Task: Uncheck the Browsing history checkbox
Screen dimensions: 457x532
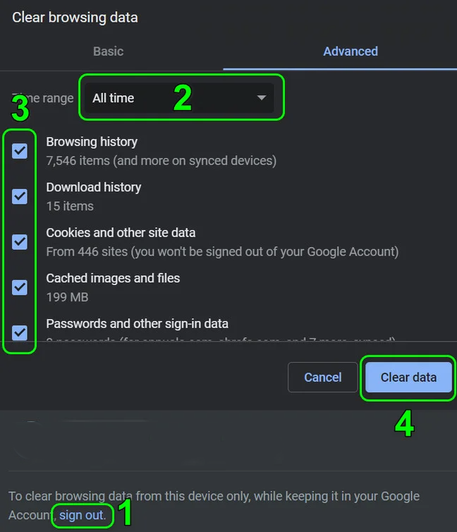Action: (x=20, y=151)
